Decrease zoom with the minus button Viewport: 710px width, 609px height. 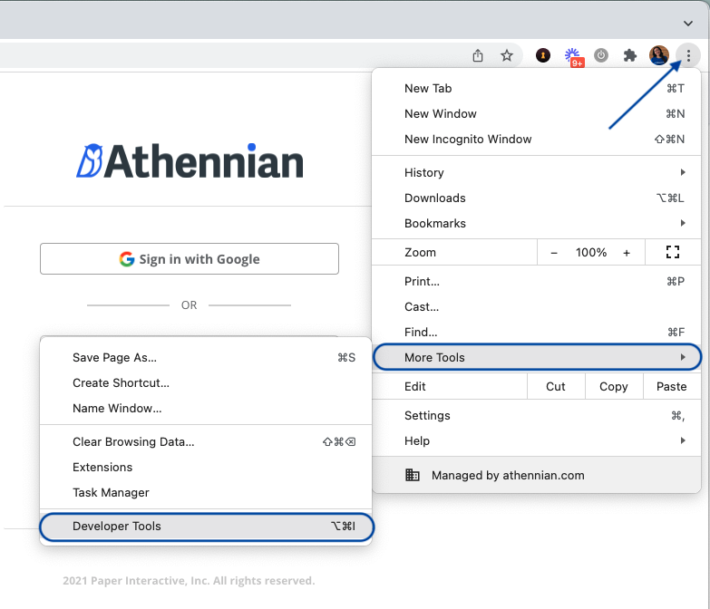pyautogui.click(x=554, y=253)
